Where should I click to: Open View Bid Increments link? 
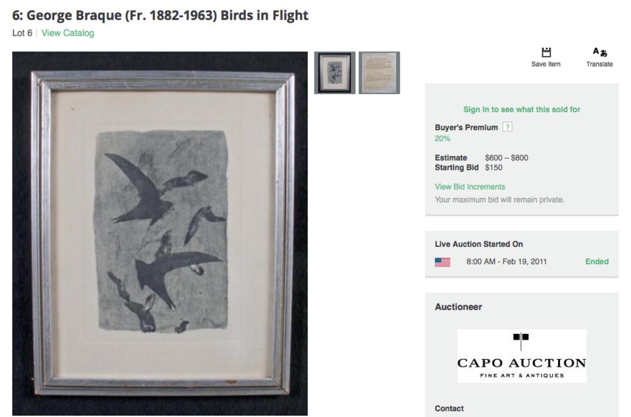click(470, 187)
